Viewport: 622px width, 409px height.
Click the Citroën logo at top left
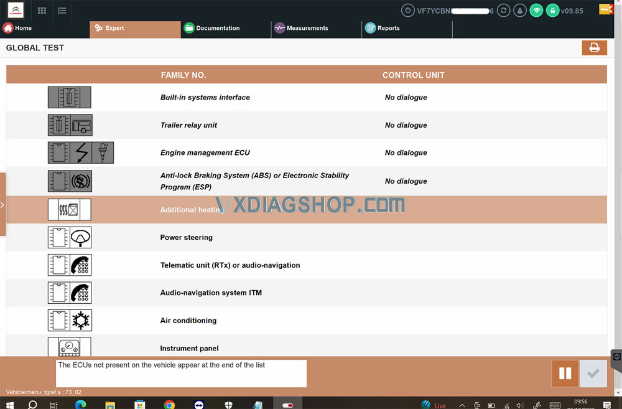coord(16,11)
